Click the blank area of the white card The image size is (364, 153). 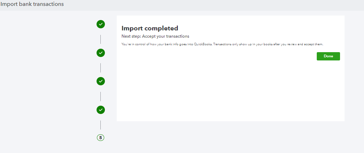pyautogui.click(x=229, y=90)
